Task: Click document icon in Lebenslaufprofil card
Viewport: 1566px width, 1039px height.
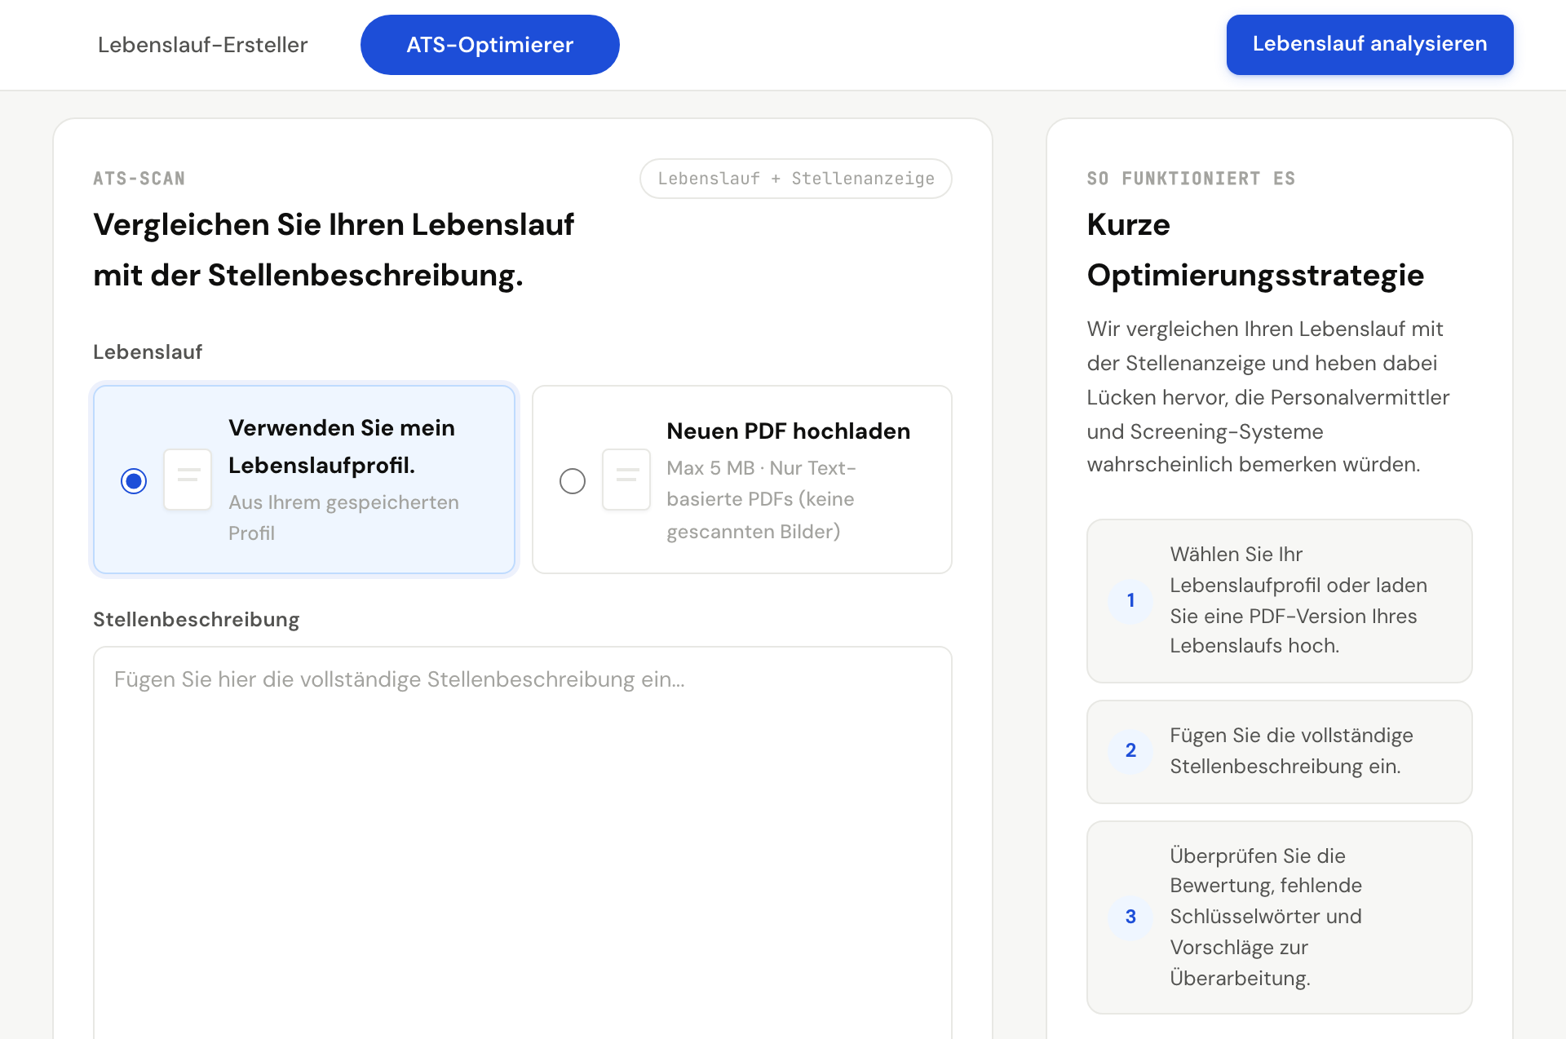Action: (188, 480)
